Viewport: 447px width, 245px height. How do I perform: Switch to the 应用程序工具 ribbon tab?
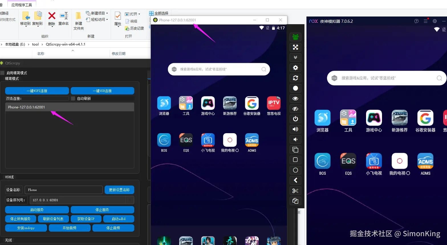point(22,5)
